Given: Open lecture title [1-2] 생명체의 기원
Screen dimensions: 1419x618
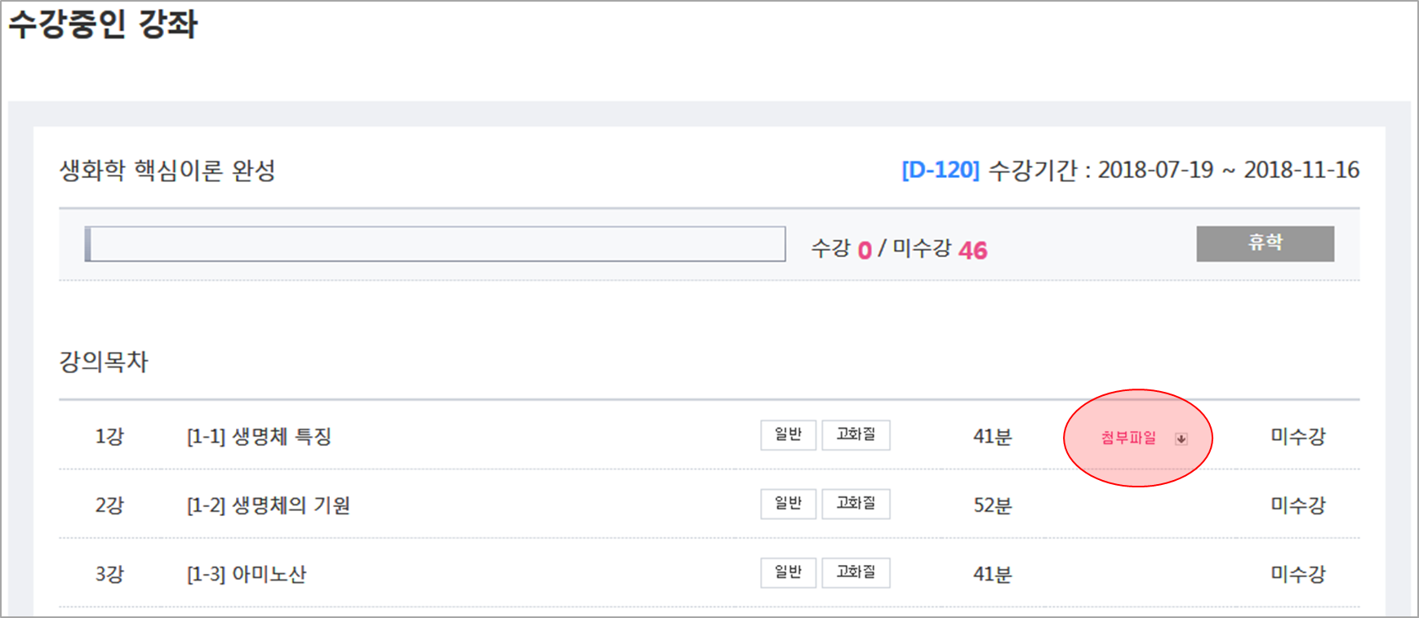Looking at the screenshot, I should 268,505.
